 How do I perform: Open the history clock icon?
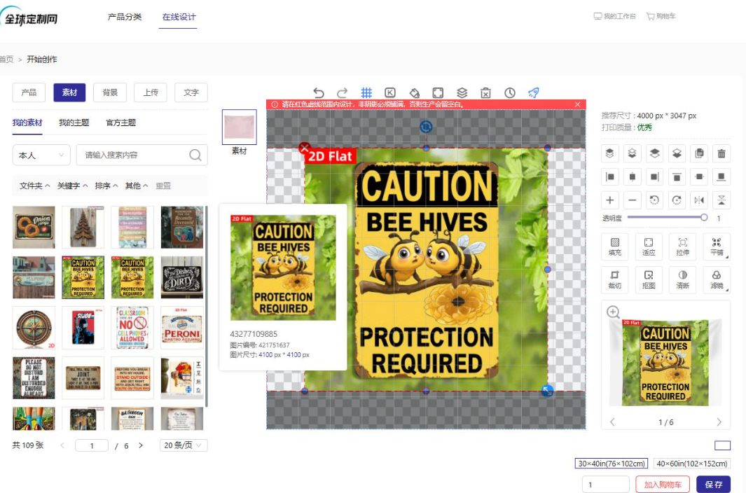(x=509, y=93)
